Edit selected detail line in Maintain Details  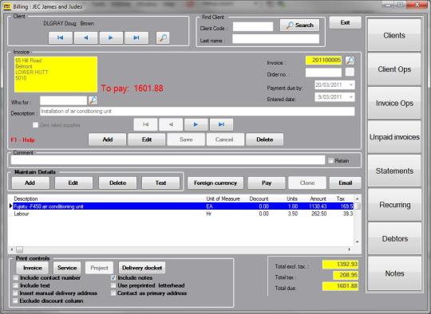click(73, 183)
